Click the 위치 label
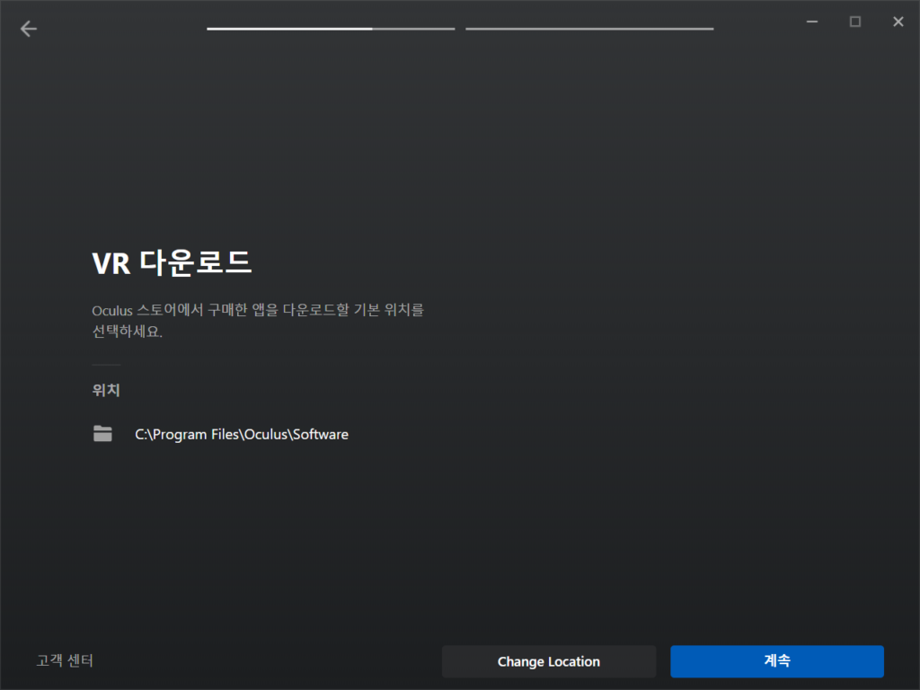Image resolution: width=920 pixels, height=690 pixels. tap(106, 390)
